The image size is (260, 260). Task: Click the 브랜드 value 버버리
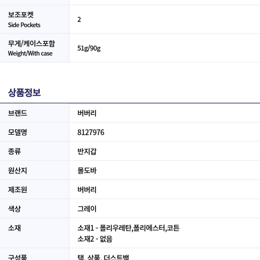tap(87, 113)
